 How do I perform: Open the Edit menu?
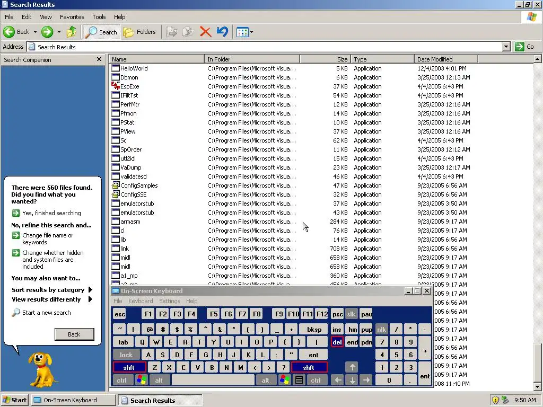pos(27,17)
